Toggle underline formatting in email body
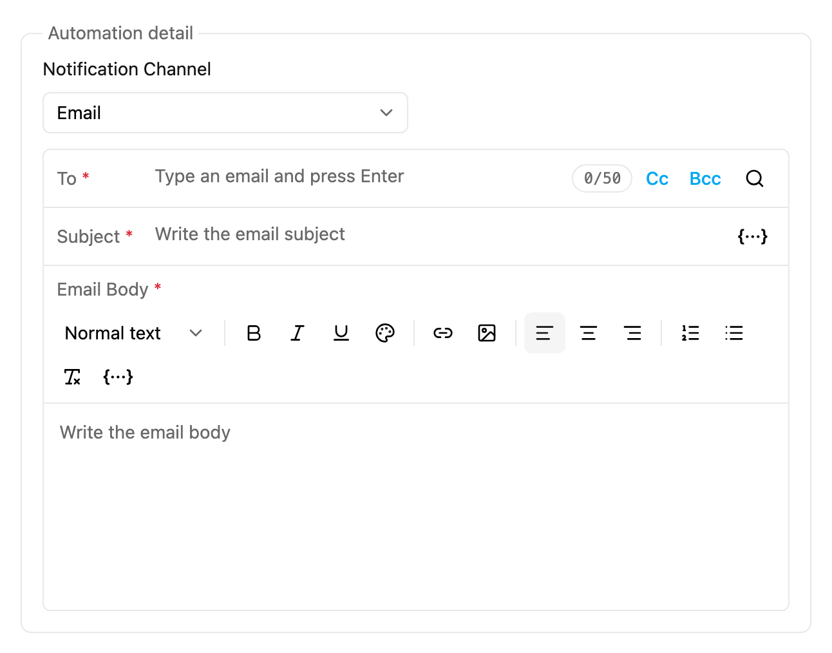 (341, 333)
